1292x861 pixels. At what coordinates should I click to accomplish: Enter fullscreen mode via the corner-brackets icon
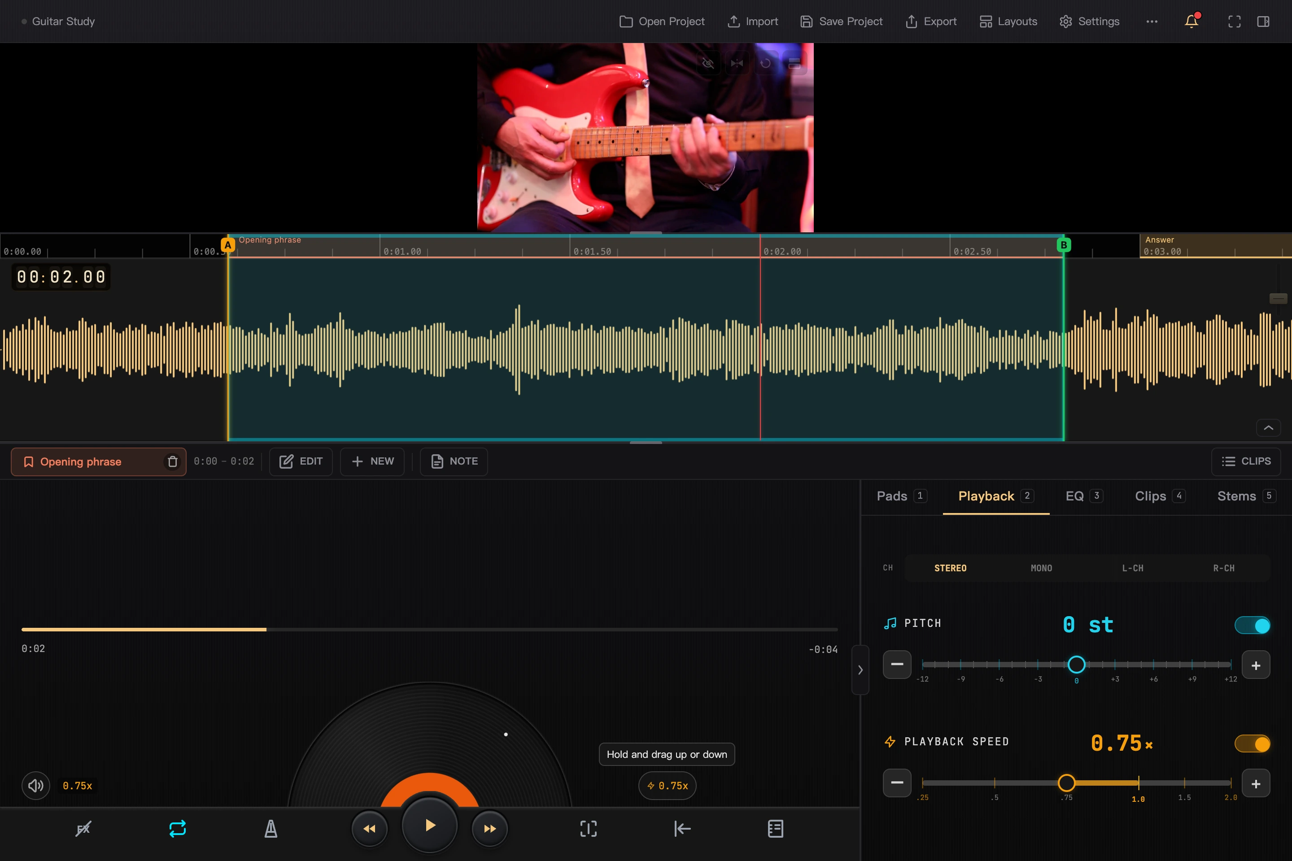point(1234,22)
